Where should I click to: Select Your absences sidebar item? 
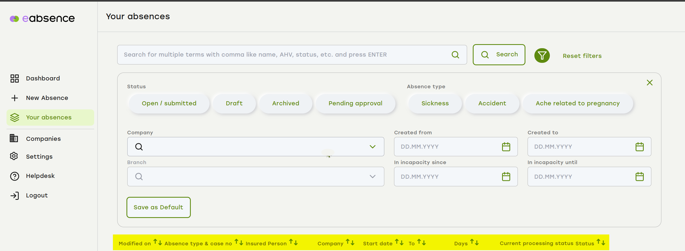(50, 118)
